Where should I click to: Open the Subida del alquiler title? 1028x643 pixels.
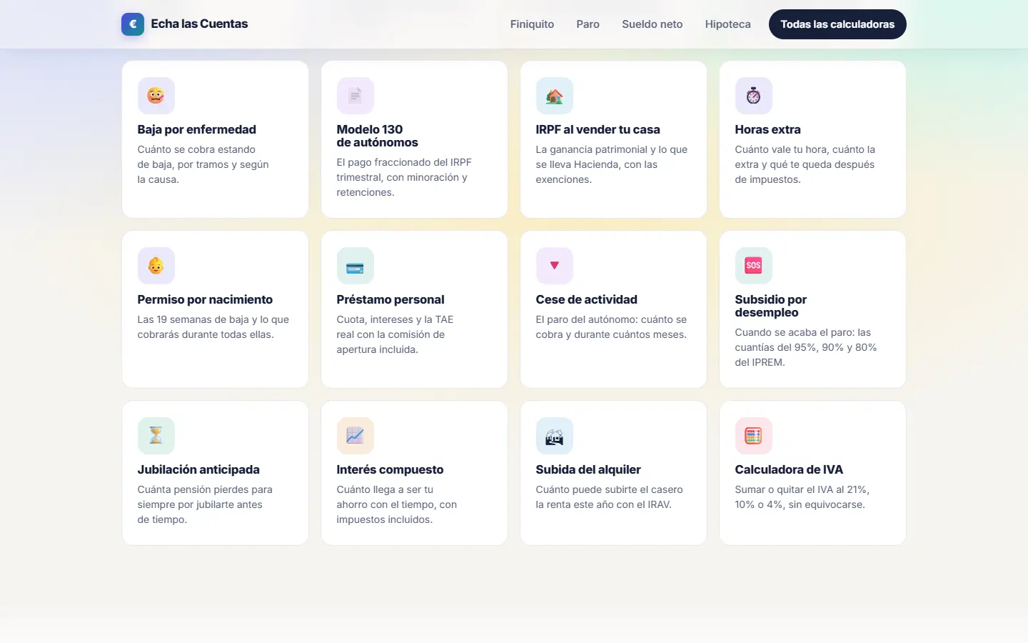[588, 469]
